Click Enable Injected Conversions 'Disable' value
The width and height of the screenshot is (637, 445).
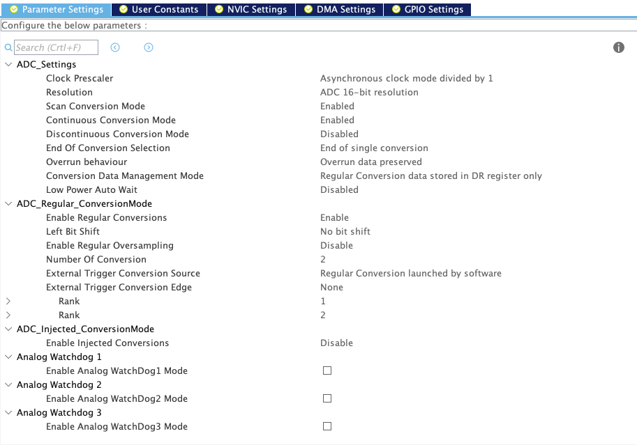336,343
